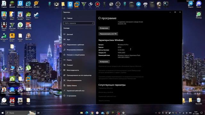Click the Settings search field
Screen dimensions: 205x115
coord(79,23)
